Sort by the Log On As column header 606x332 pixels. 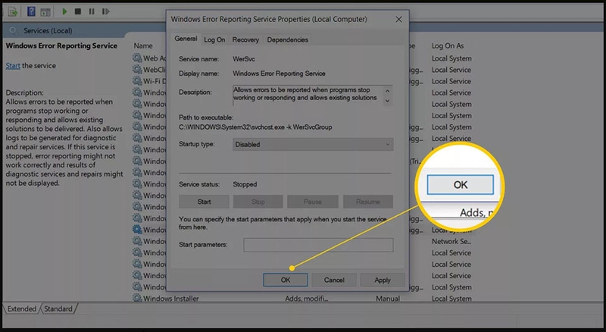[448, 45]
